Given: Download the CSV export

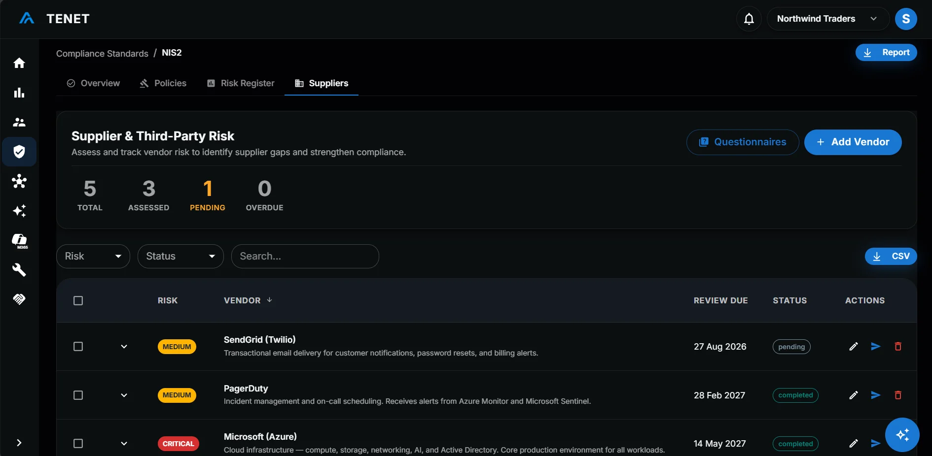Looking at the screenshot, I should (x=891, y=257).
